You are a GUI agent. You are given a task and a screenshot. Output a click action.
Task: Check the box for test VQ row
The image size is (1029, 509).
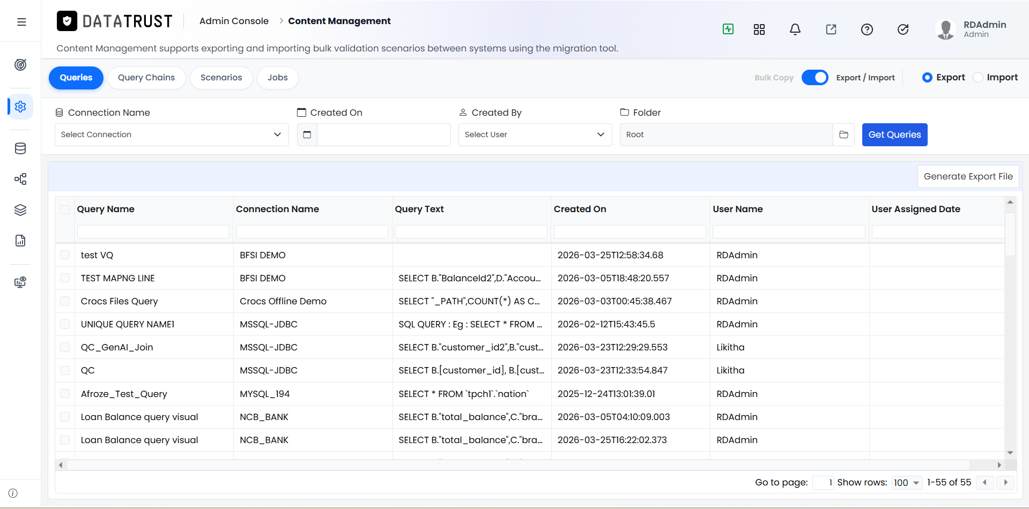65,255
